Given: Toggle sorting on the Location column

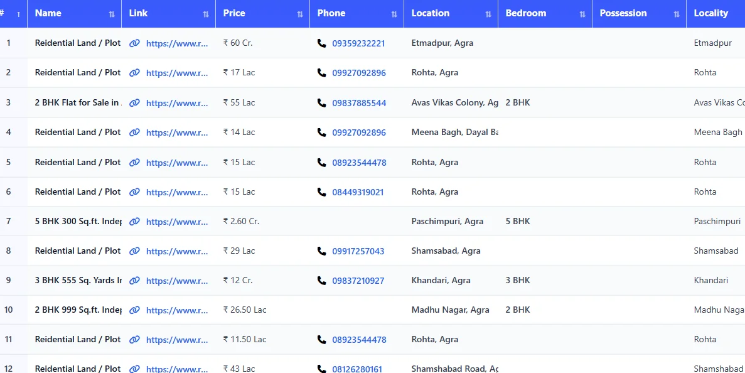Looking at the screenshot, I should click(489, 13).
